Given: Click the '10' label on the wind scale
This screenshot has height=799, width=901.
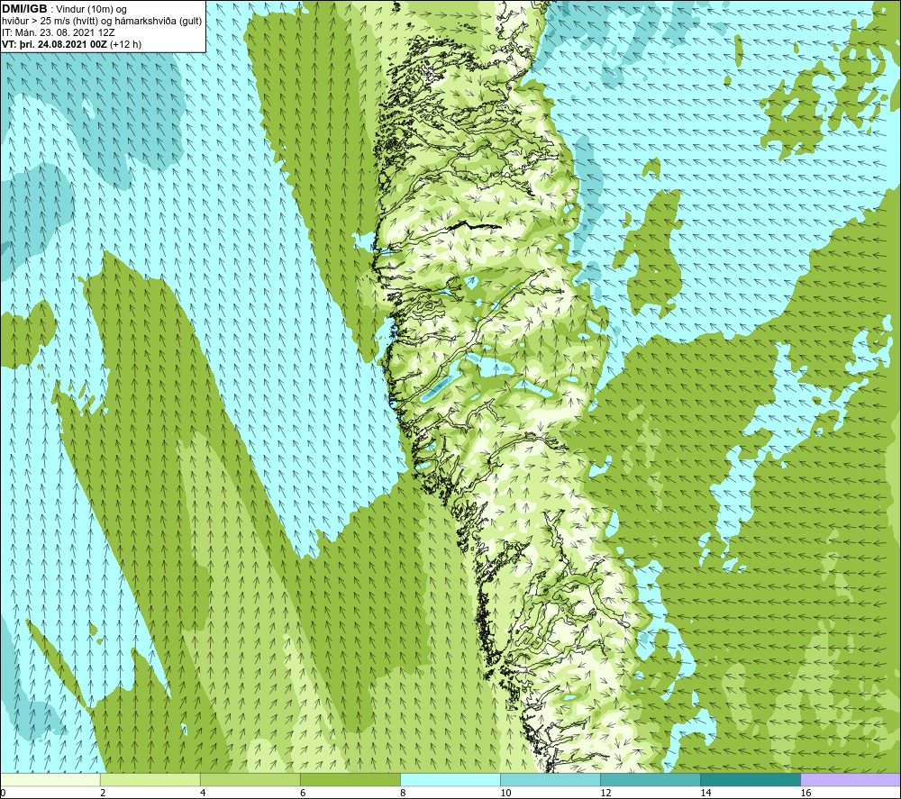Looking at the screenshot, I should pos(505,794).
